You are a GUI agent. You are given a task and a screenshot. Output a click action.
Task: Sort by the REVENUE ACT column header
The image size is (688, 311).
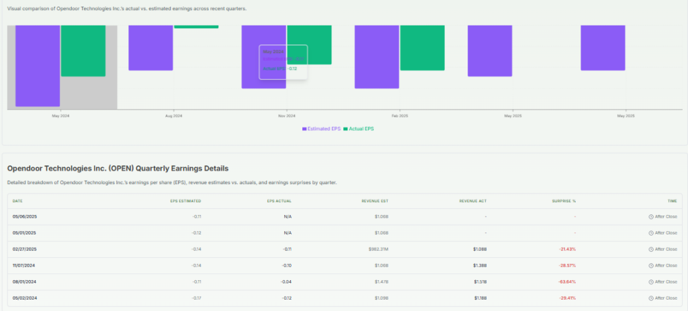(473, 201)
